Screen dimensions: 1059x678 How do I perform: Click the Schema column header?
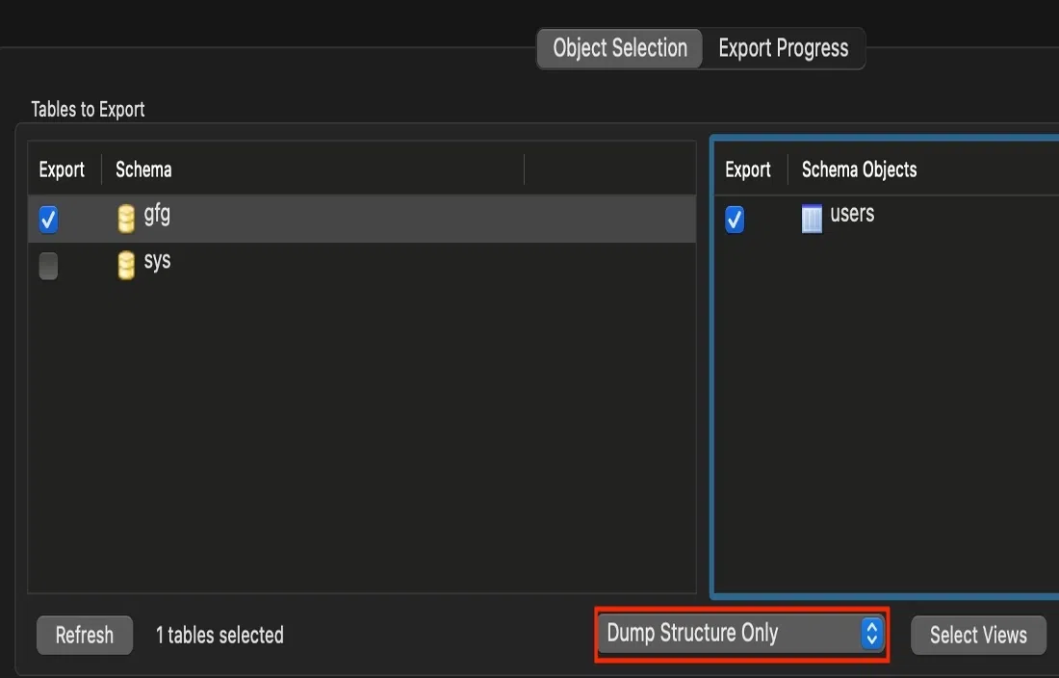click(143, 169)
